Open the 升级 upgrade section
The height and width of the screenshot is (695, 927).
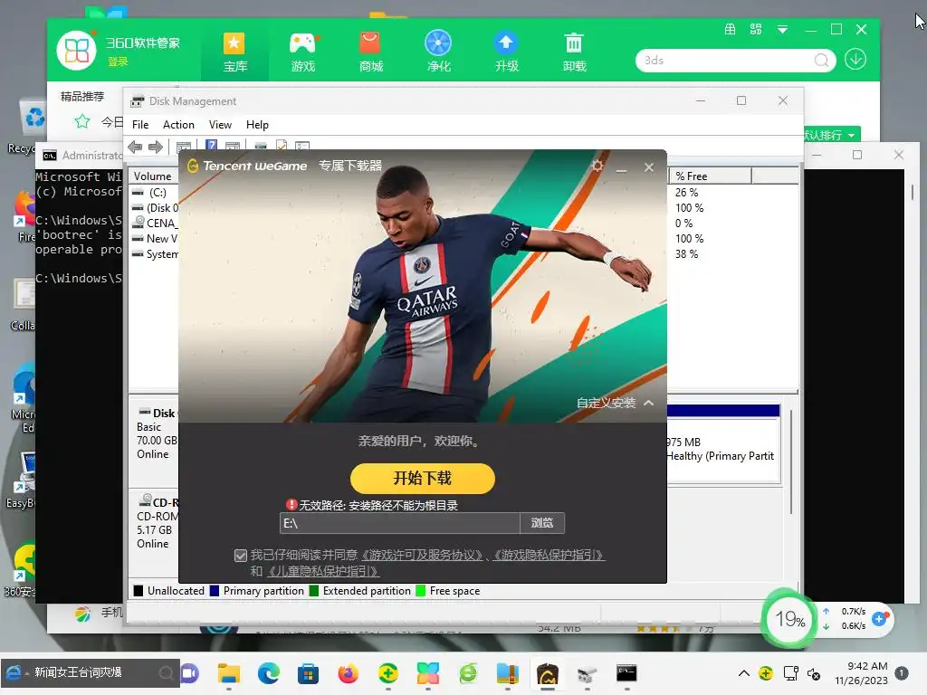[x=506, y=52]
